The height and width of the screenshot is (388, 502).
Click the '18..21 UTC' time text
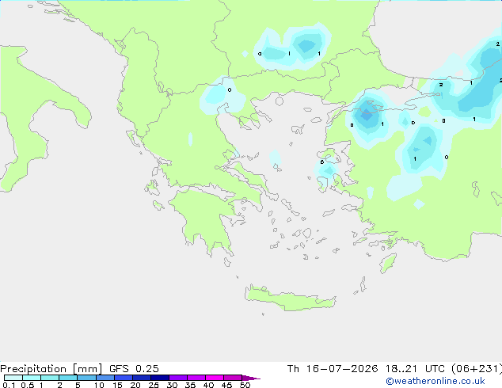pos(415,369)
